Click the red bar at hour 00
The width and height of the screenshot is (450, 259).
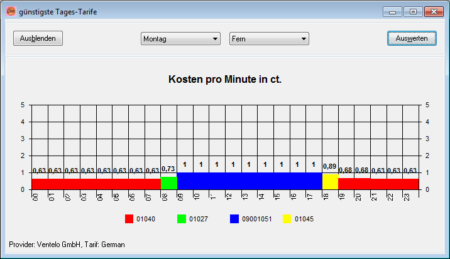[40, 184]
